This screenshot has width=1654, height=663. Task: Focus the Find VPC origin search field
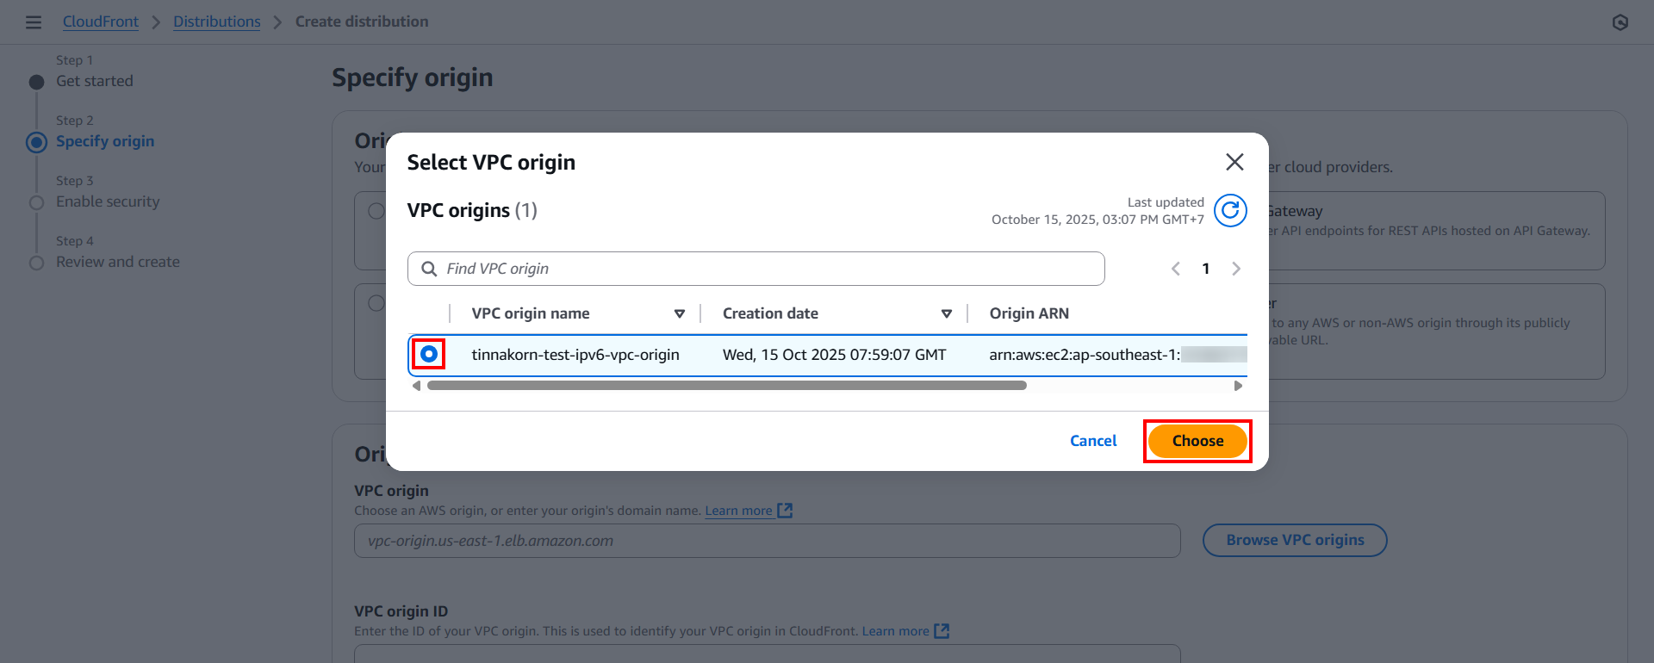pos(767,269)
